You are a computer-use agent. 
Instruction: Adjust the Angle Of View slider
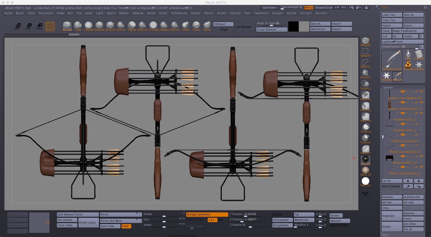coord(271,24)
